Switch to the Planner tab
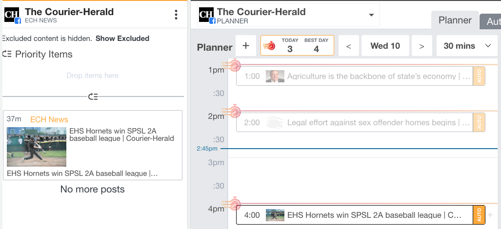The image size is (501, 229). (x=455, y=20)
